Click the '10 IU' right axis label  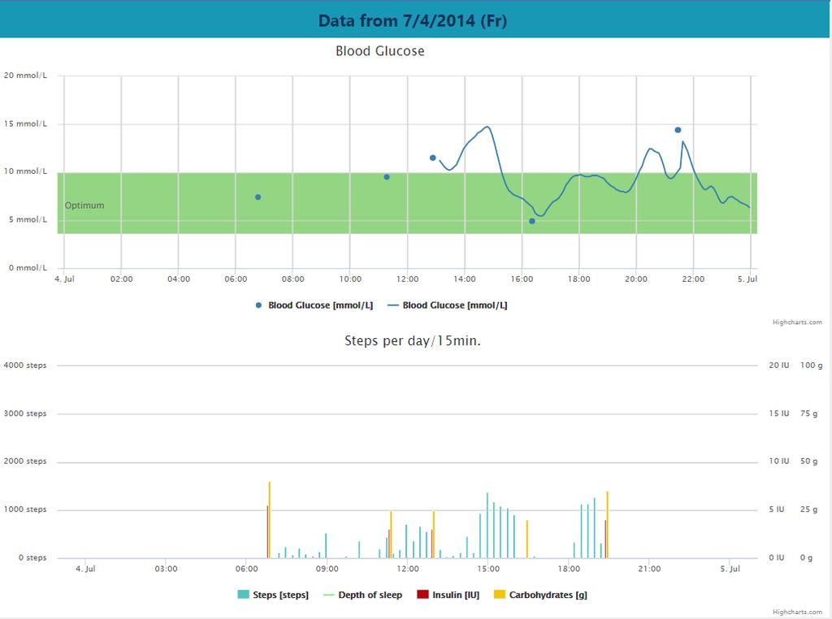(x=779, y=461)
